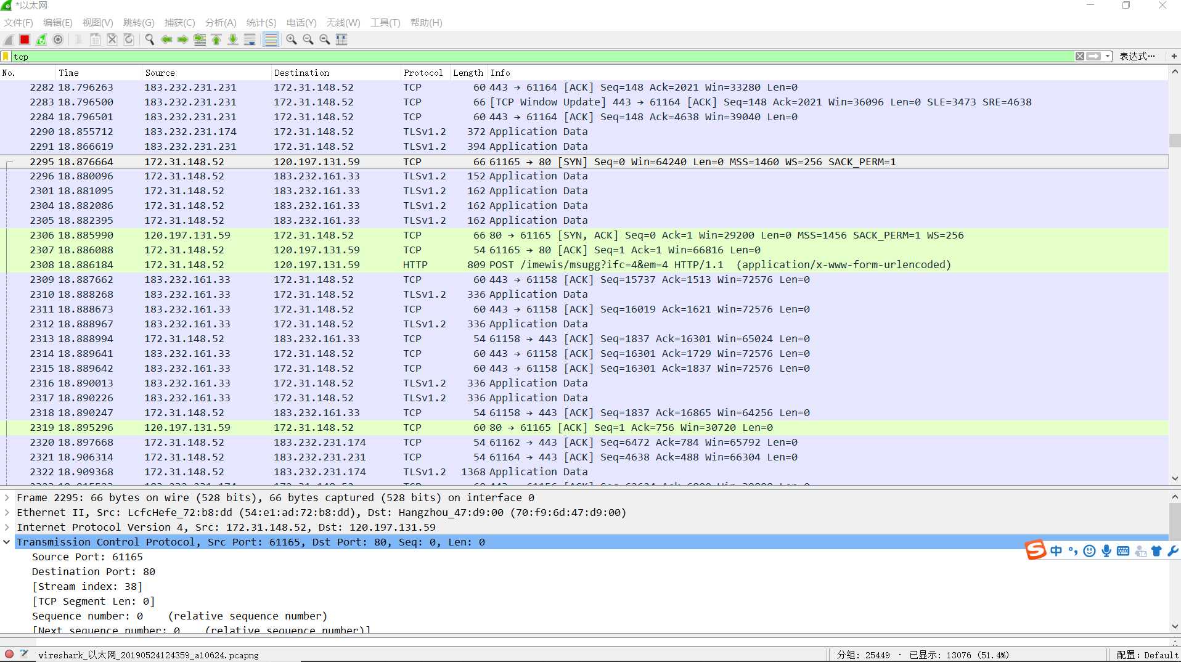Image resolution: width=1181 pixels, height=662 pixels.
Task: Reset text zoom to normal size
Action: tap(325, 39)
